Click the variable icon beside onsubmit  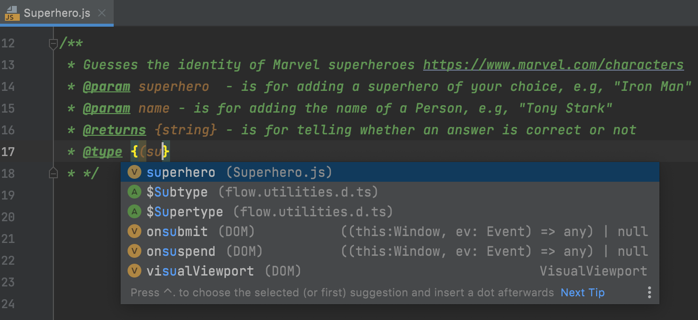coord(134,232)
